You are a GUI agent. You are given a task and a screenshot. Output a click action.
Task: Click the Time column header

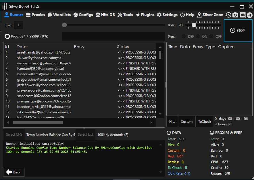tap(173, 47)
